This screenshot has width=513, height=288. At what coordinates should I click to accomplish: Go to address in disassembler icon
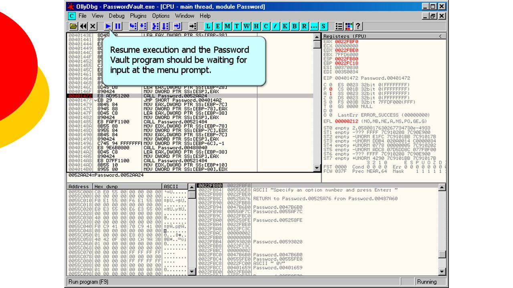coord(193,26)
